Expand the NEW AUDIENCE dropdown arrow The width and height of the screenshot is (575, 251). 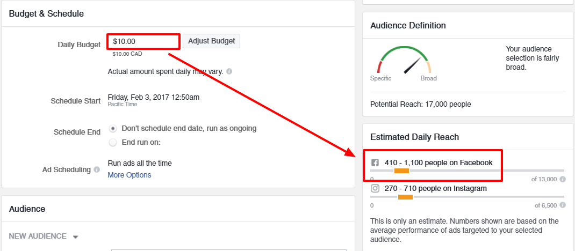tap(76, 237)
